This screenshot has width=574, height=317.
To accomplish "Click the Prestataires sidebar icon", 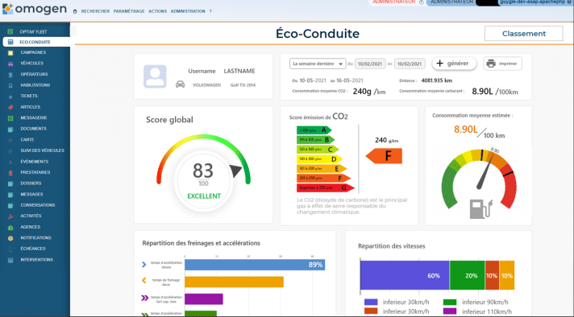I will (10, 173).
